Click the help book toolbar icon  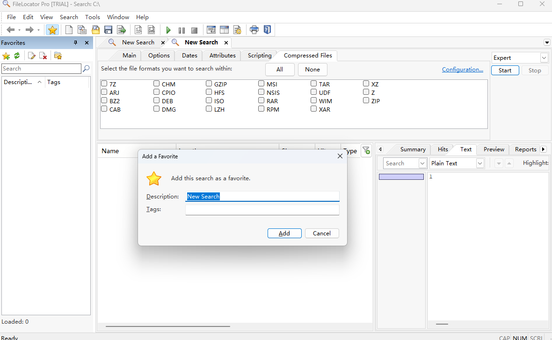(267, 30)
